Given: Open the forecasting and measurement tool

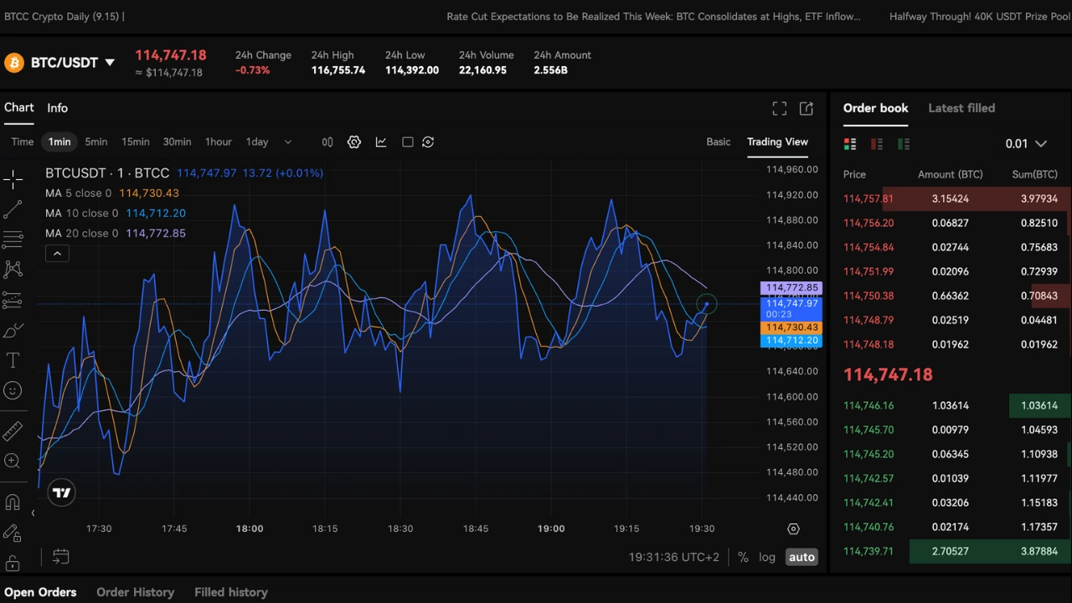Looking at the screenshot, I should click(13, 300).
